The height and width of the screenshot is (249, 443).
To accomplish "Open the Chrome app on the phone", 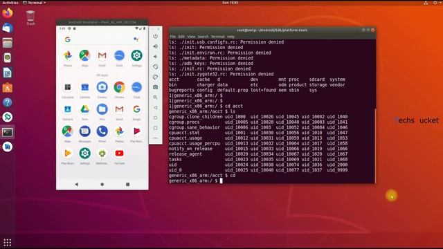I will 119,87.
